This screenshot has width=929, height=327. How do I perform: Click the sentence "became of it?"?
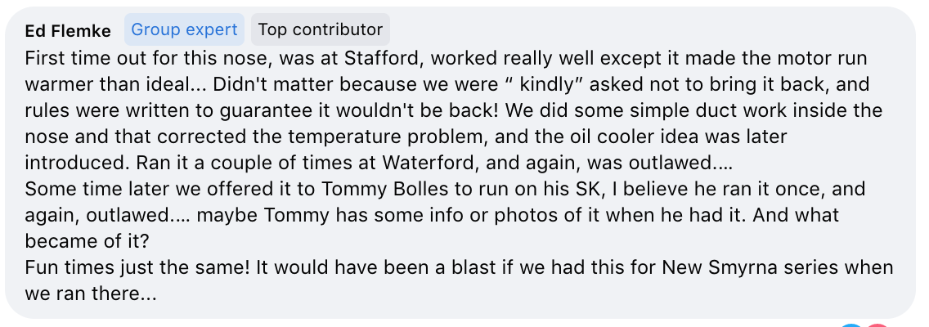(87, 240)
